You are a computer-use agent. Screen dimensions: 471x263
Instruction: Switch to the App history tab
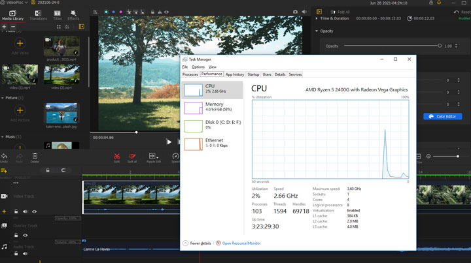click(234, 74)
